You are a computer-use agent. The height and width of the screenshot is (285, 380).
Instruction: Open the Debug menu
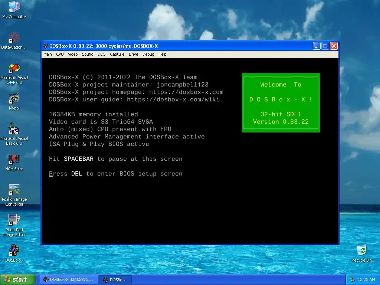[x=148, y=54]
